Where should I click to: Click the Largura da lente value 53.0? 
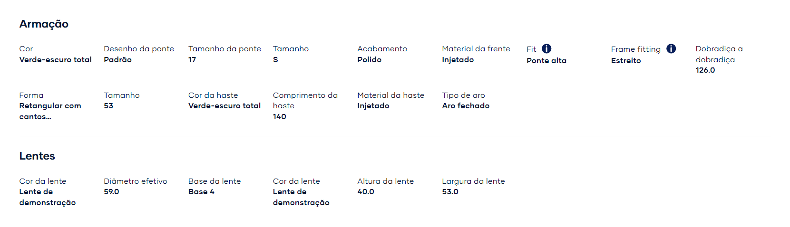pyautogui.click(x=450, y=192)
